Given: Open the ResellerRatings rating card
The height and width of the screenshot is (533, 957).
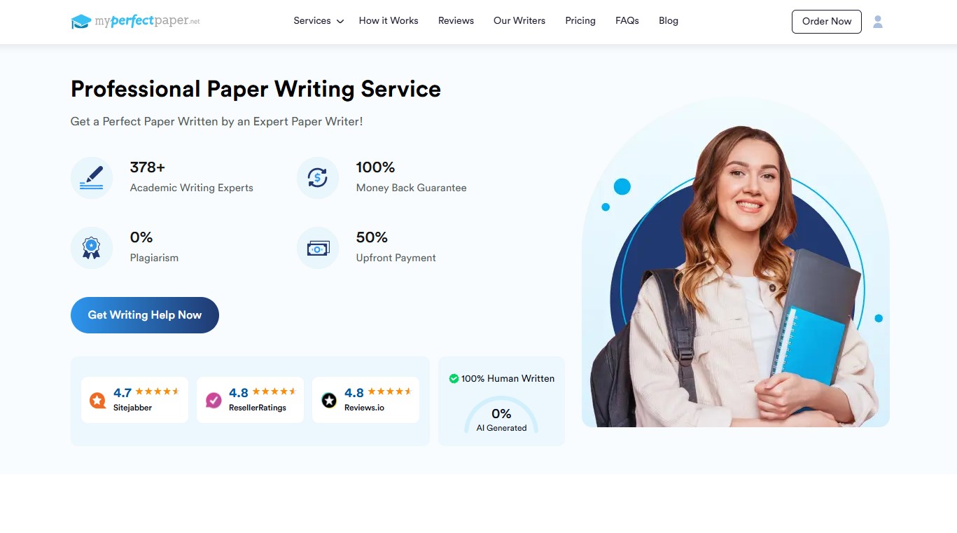Looking at the screenshot, I should click(x=250, y=400).
